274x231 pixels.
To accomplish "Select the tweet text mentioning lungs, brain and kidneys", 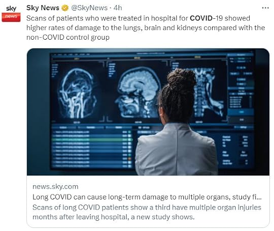I will pyautogui.click(x=146, y=28).
